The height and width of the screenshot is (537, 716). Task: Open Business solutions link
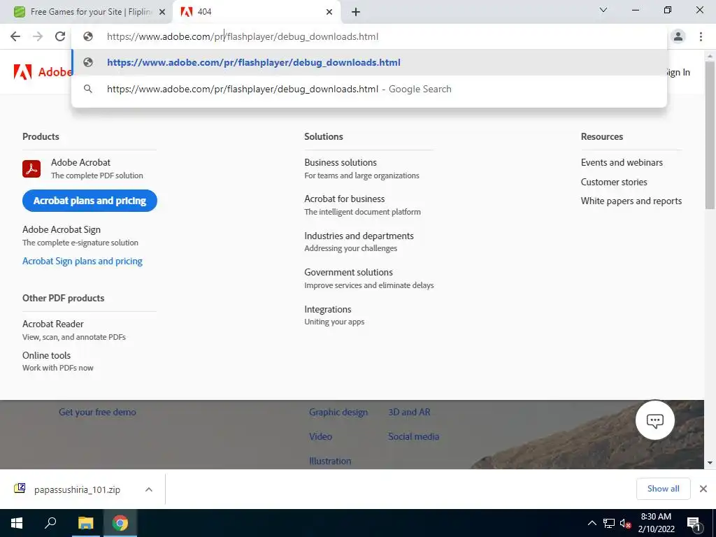(x=341, y=162)
